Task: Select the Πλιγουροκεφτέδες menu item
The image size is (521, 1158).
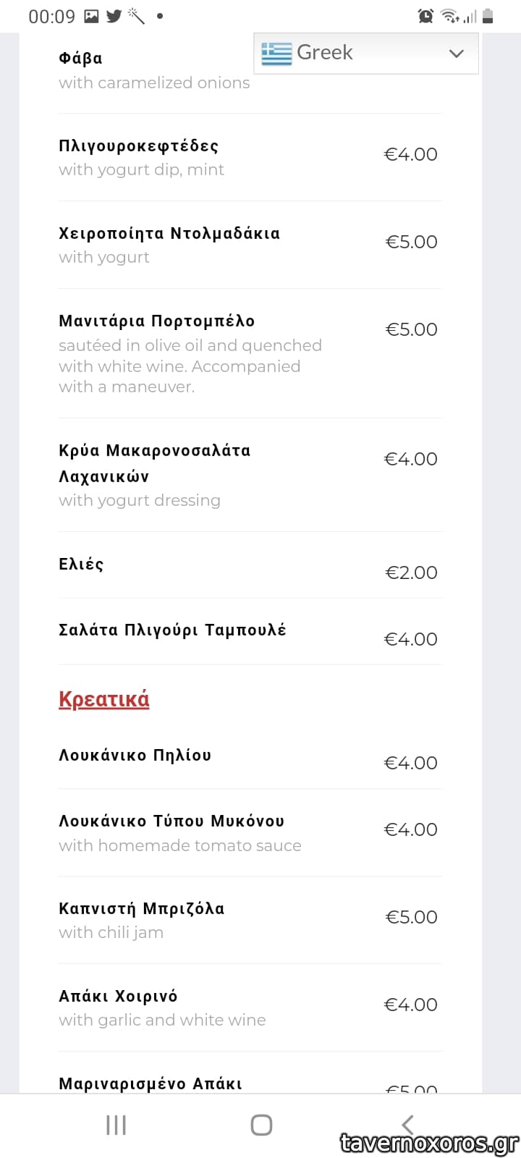Action: pos(138,146)
